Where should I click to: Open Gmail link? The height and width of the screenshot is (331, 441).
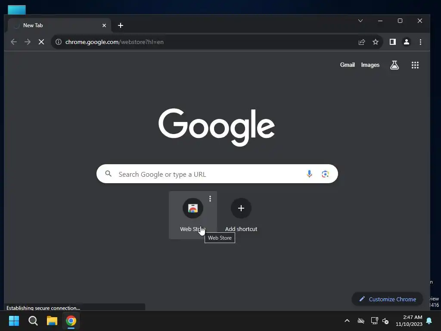pos(348,65)
